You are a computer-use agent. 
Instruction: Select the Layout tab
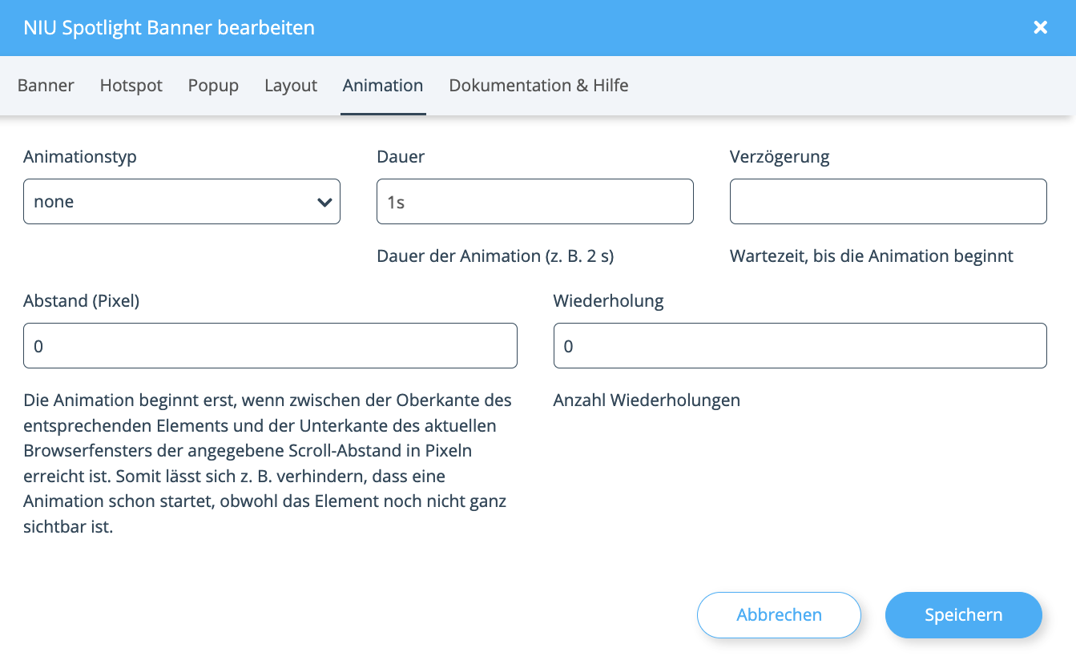[x=291, y=86]
